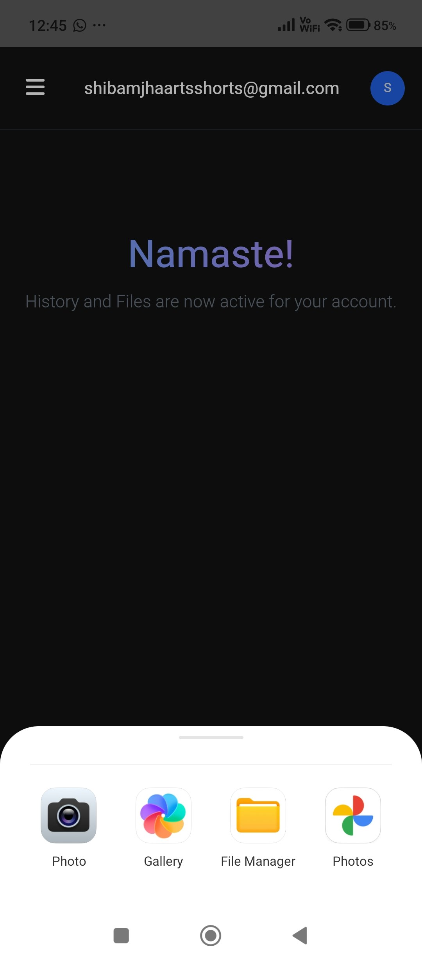This screenshot has width=422, height=961.
Task: Tap the blue S profile avatar
Action: click(387, 88)
